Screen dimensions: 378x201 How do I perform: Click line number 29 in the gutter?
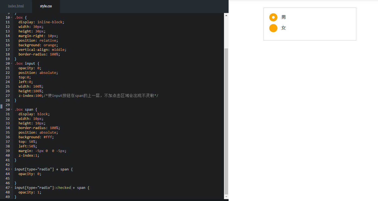[x=8, y=105]
